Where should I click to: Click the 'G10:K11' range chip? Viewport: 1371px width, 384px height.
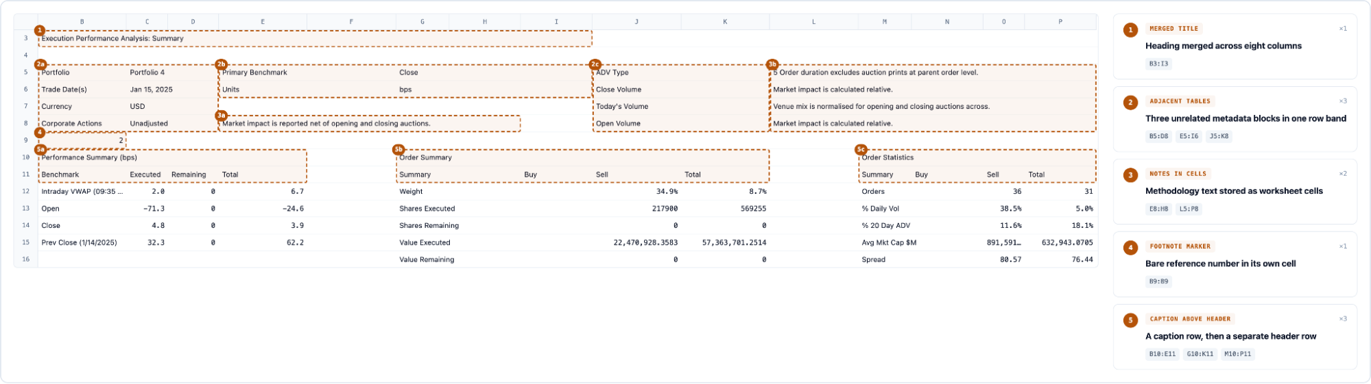tap(1200, 354)
